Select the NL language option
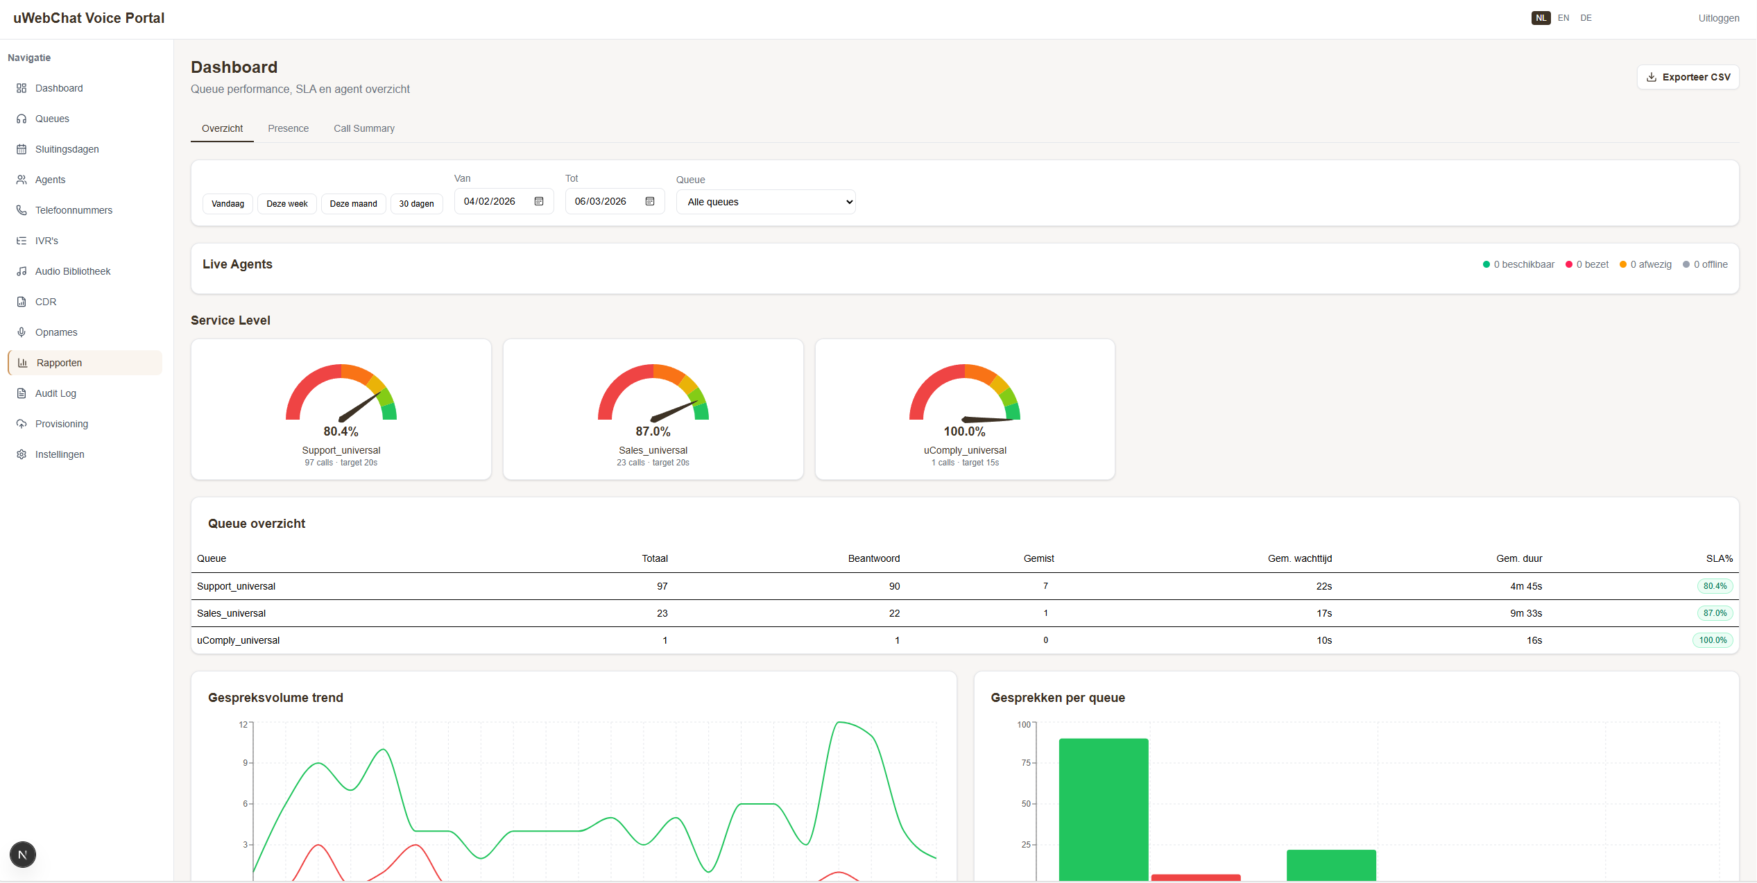 click(1541, 17)
